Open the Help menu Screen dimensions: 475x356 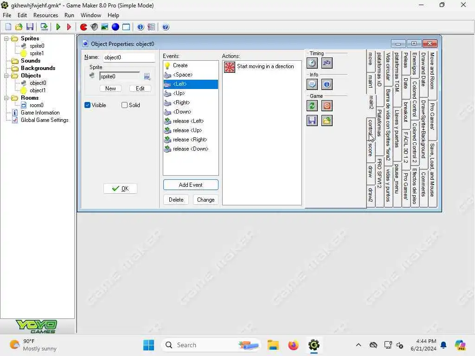113,15
